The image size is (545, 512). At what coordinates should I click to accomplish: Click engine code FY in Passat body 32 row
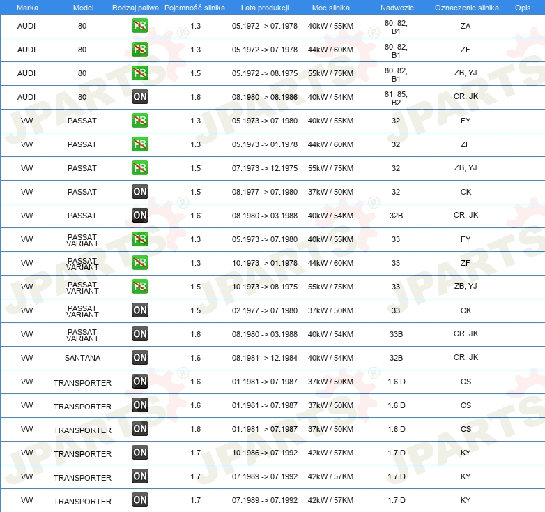click(x=466, y=121)
